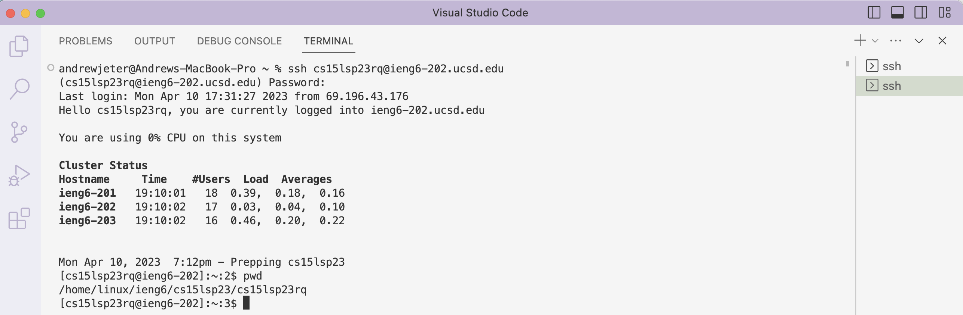
Task: Close the terminal panel with X
Action: point(942,41)
